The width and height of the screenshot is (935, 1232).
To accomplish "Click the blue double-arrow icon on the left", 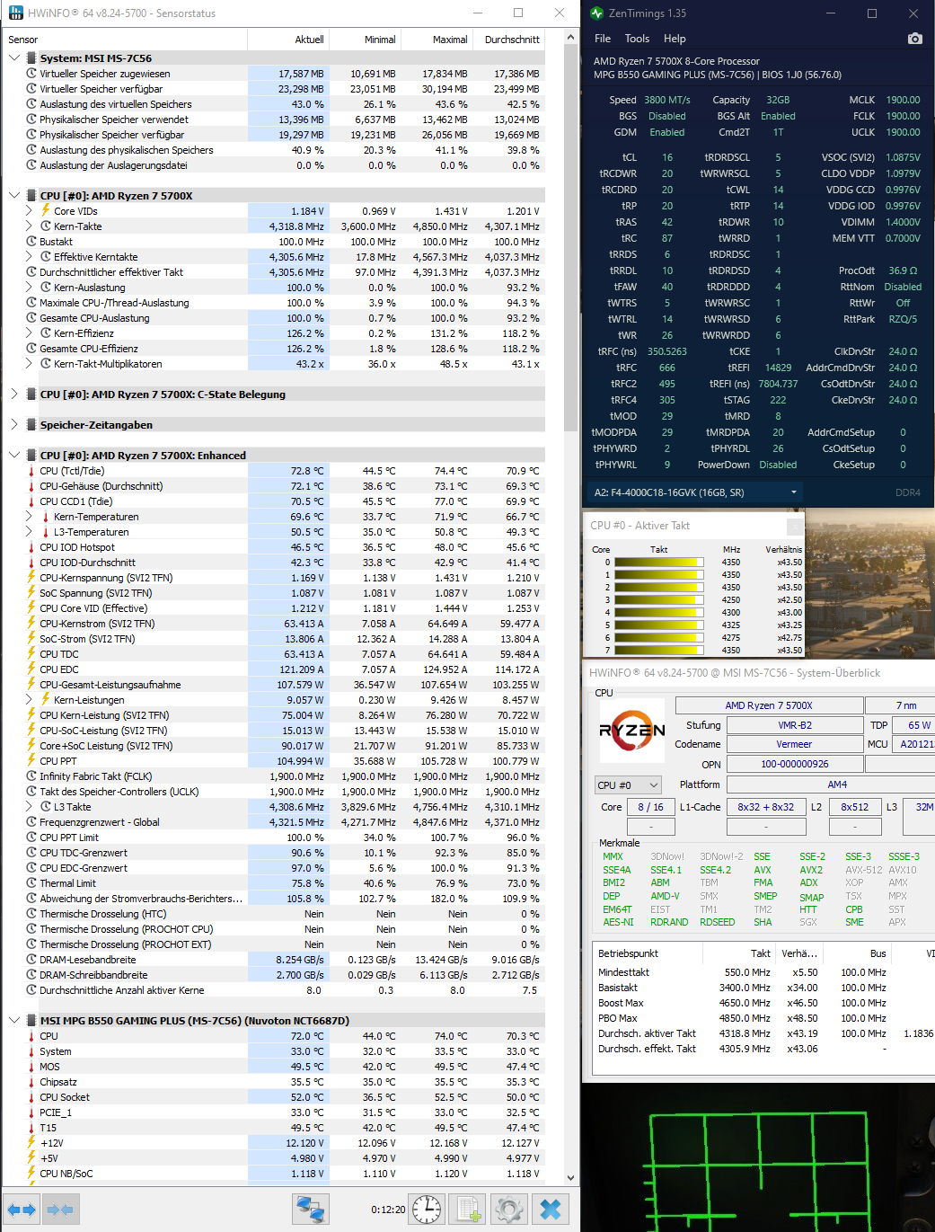I will click(x=20, y=1209).
